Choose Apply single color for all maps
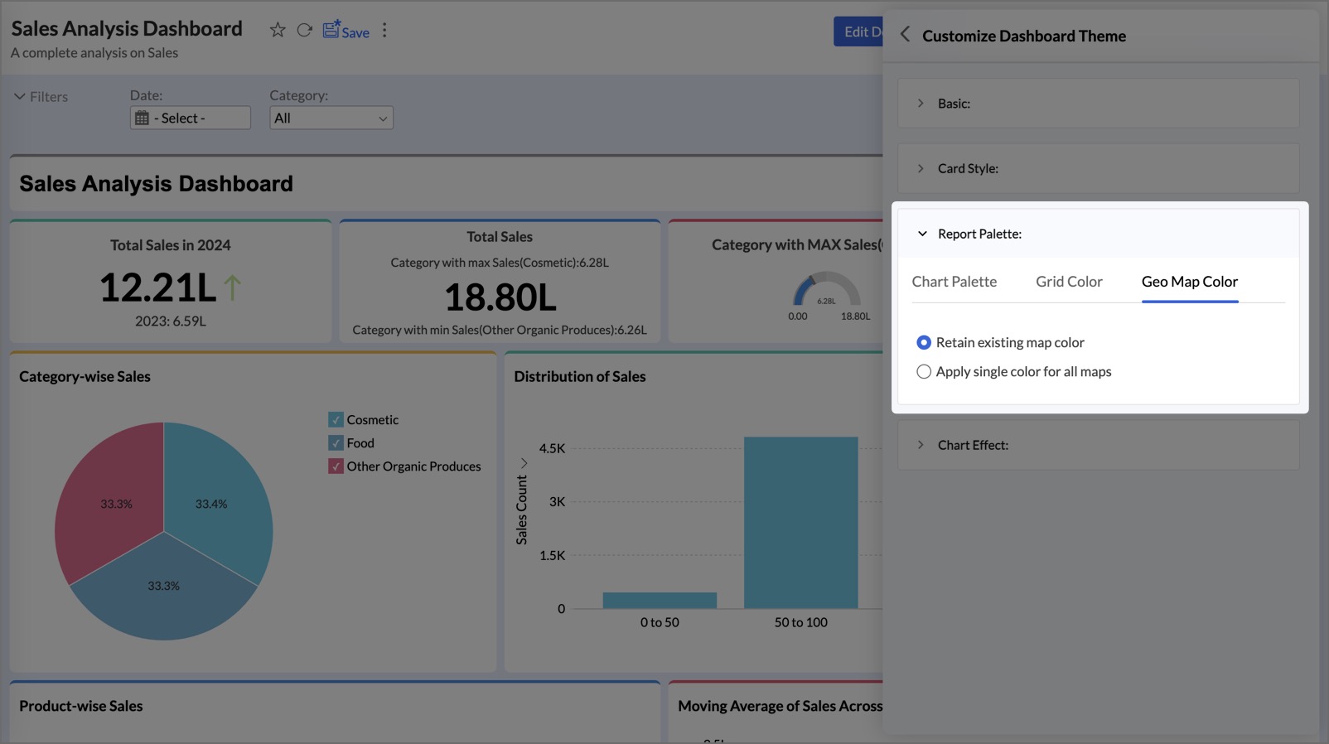 [x=924, y=372]
